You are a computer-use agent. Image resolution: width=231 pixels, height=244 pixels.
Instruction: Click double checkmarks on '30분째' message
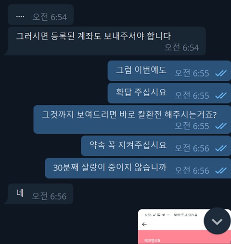[221, 170]
